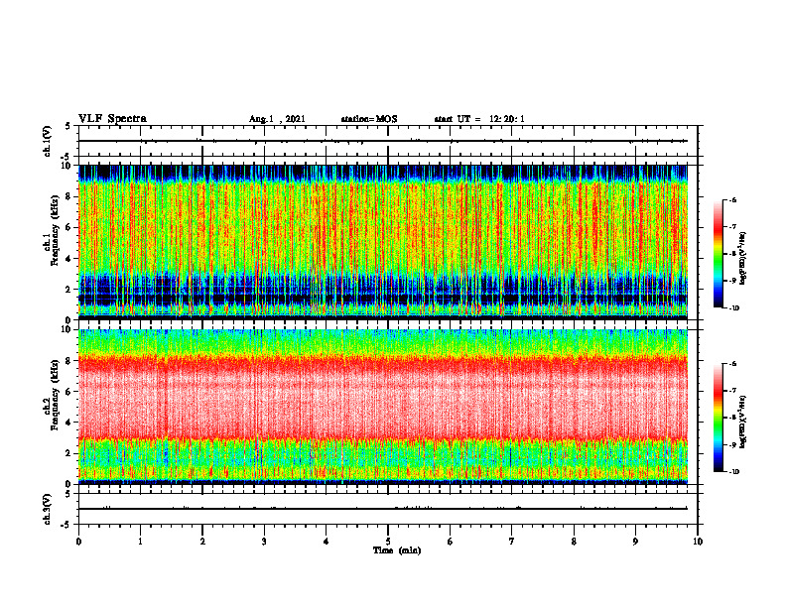Click time axis tick label "9"
This screenshot has width=786, height=607.
point(635,542)
